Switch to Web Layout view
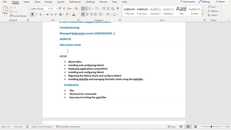231x130 pixels. click(x=195, y=127)
